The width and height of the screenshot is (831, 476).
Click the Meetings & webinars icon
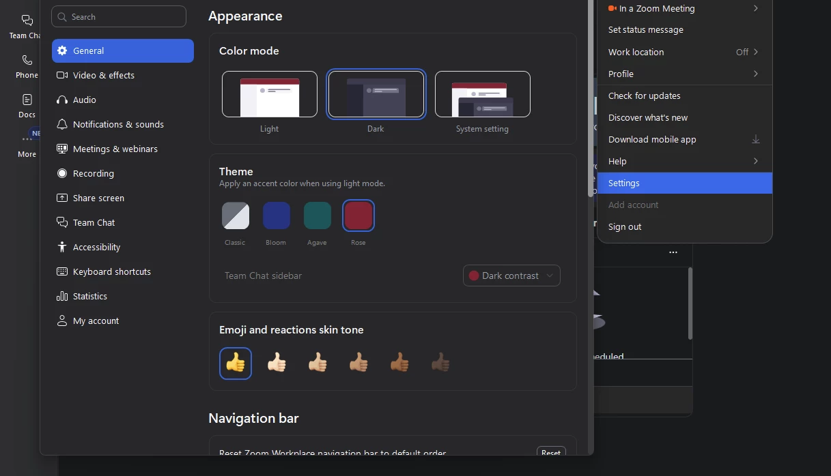(x=62, y=149)
